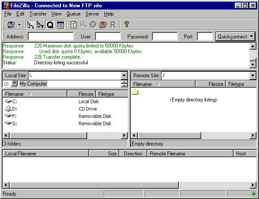Click the Disconnect toolbar icon
The height and width of the screenshot is (199, 259).
click(x=103, y=25)
